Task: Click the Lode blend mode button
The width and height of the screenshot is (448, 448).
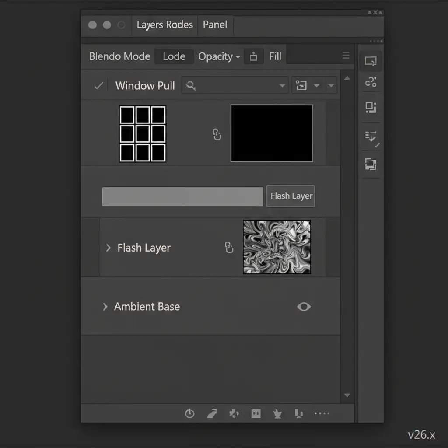Action: click(x=174, y=56)
